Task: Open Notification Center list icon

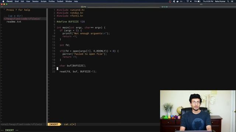Action: pyautogui.click(x=232, y=1)
